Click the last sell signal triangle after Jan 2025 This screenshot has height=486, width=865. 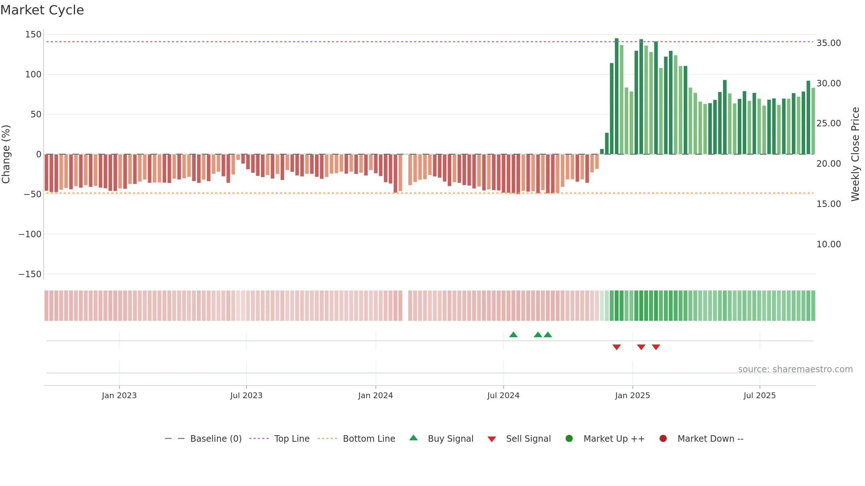(656, 347)
